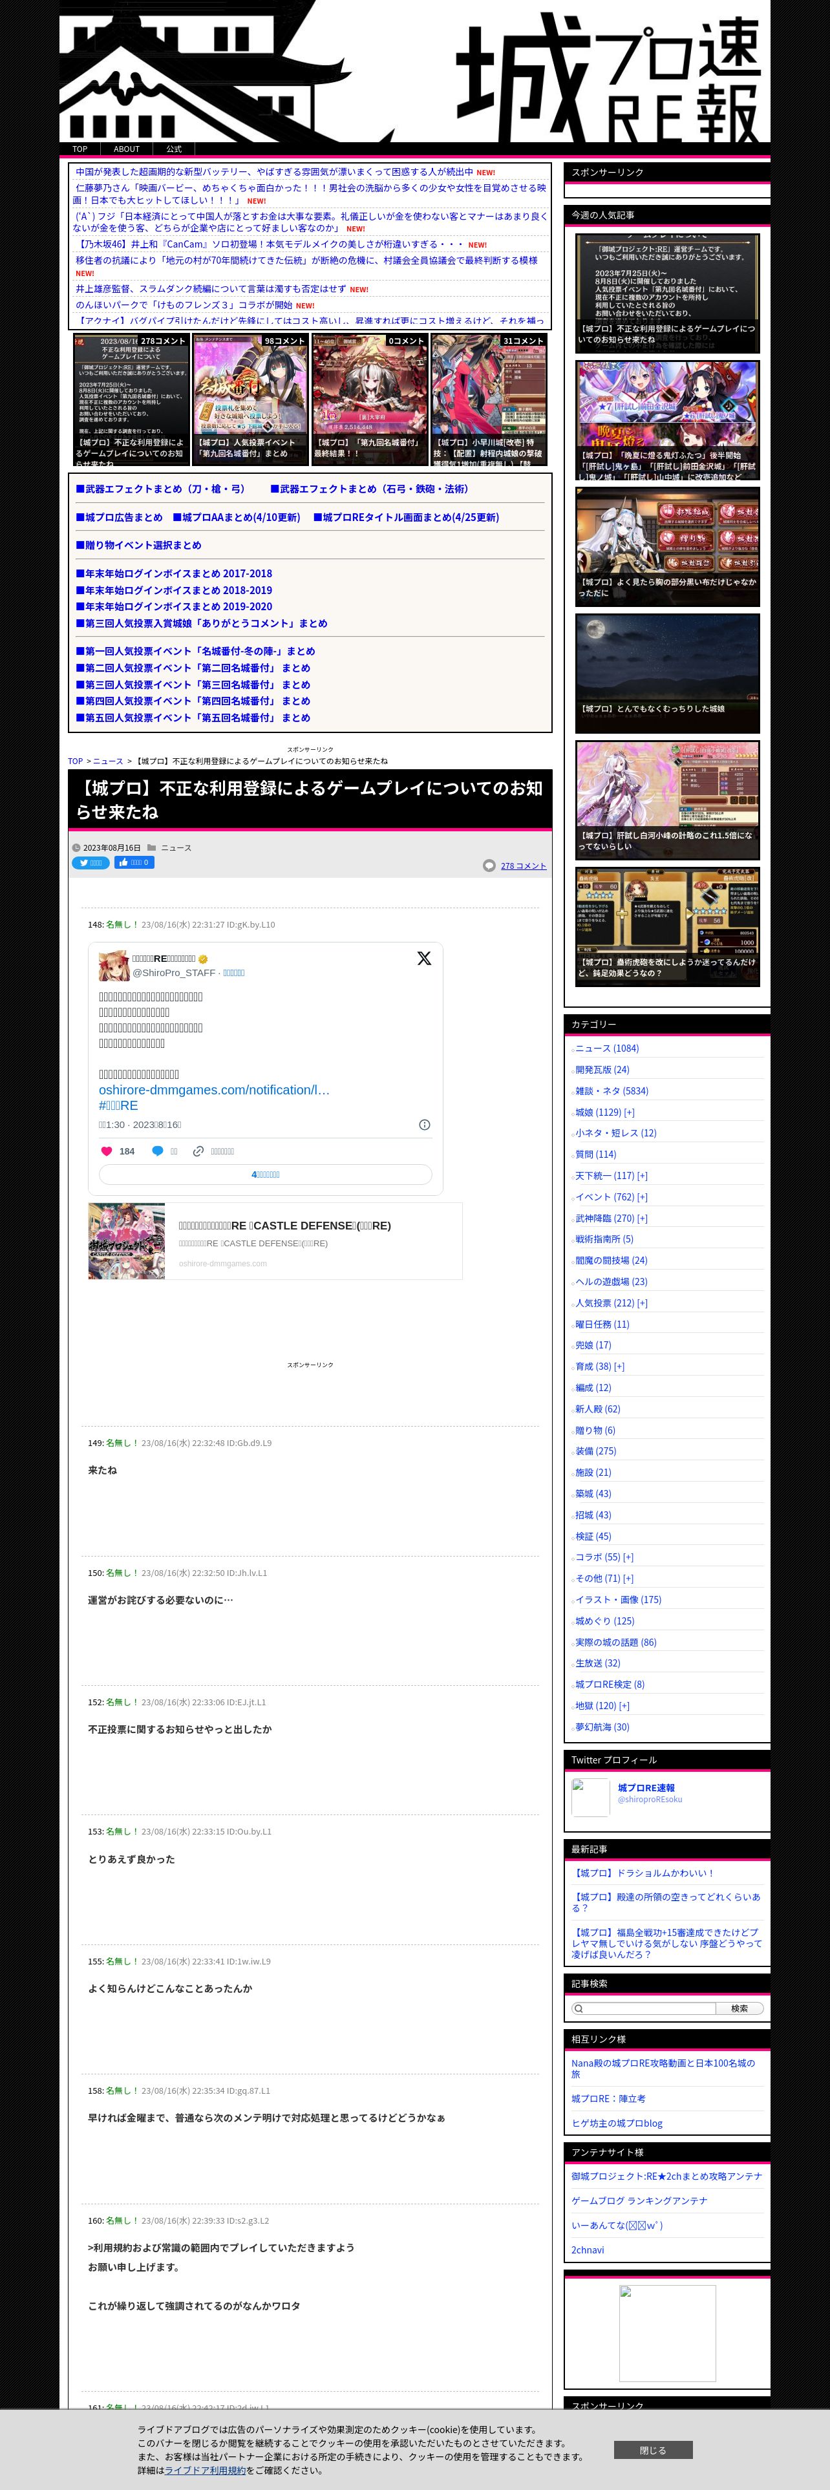
Task: Click search magnifier icon in 記事検索
Action: pyautogui.click(x=579, y=2008)
